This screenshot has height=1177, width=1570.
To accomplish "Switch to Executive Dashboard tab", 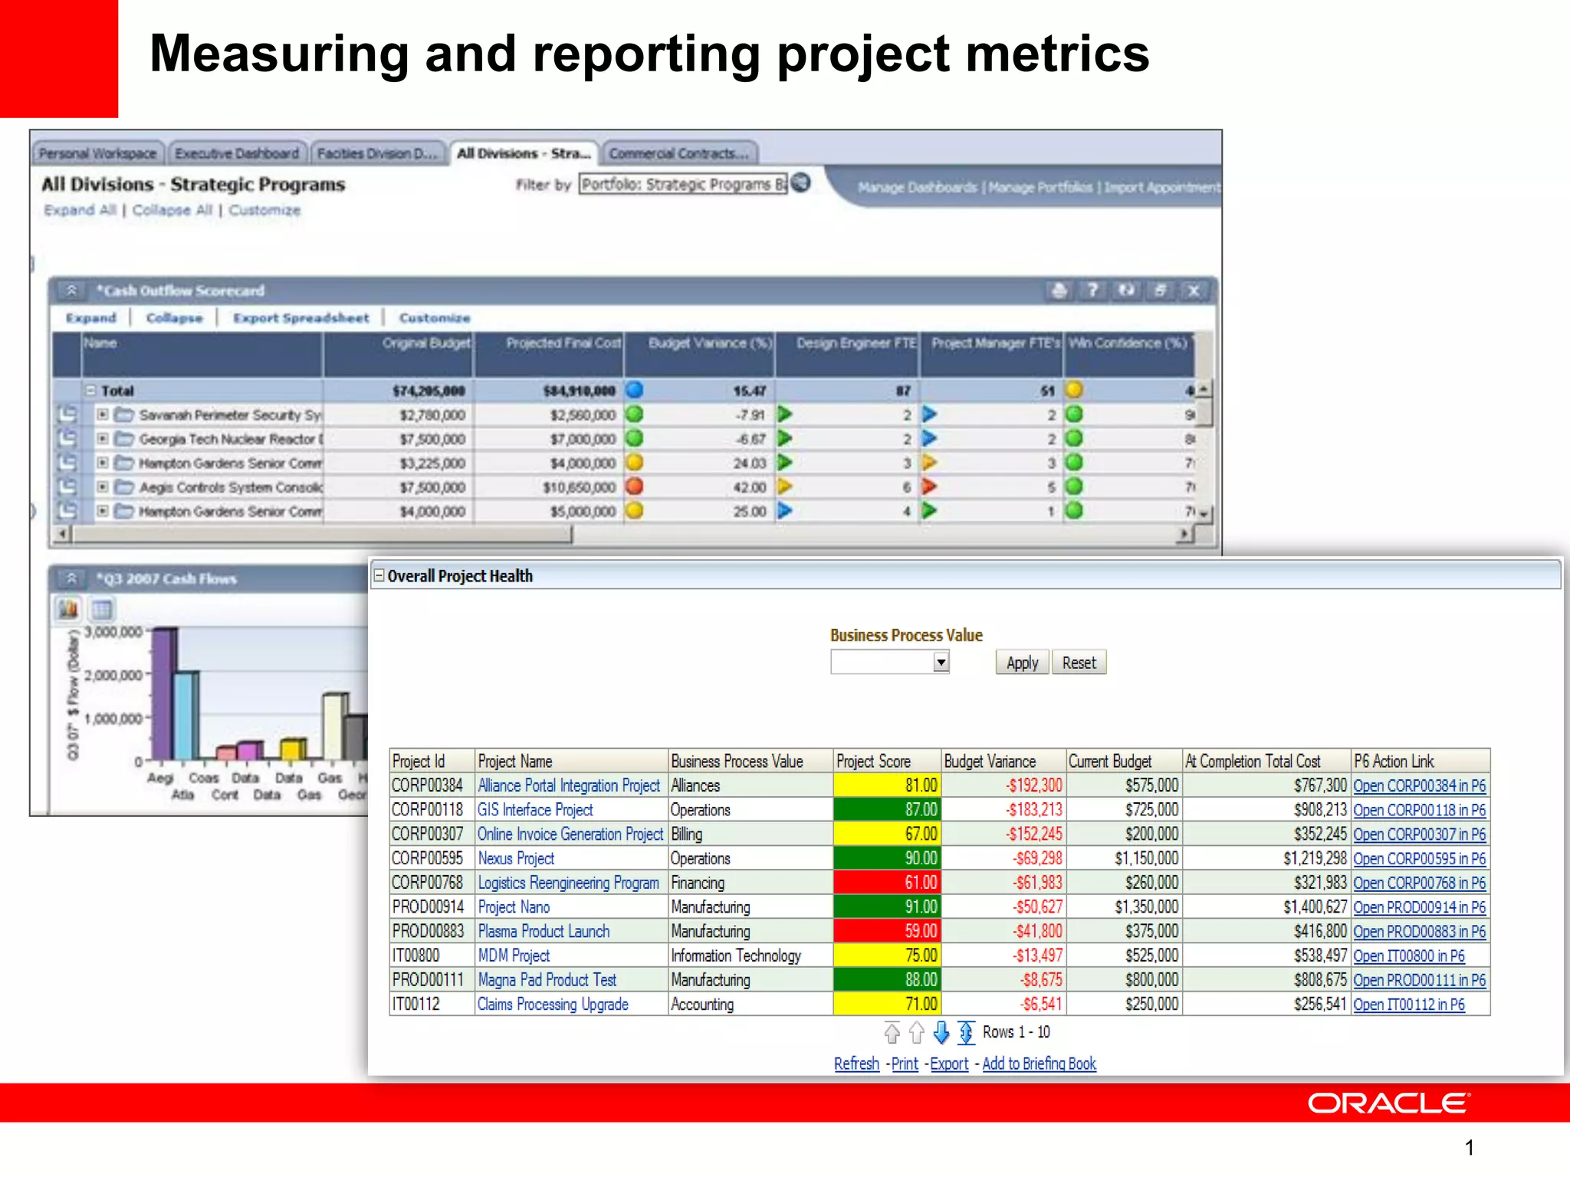I will point(237,153).
